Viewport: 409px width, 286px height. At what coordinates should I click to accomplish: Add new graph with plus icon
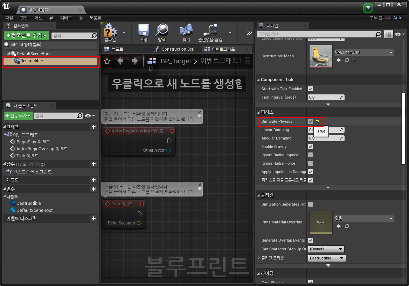coord(93,127)
